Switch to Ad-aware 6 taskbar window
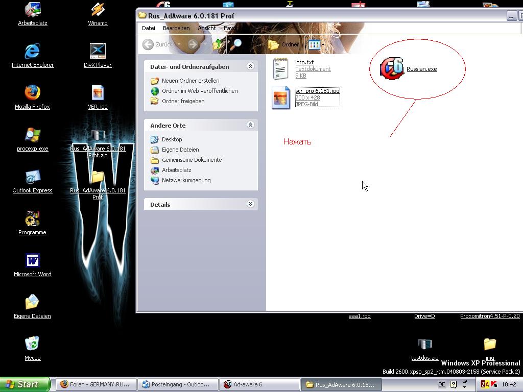This screenshot has width=523, height=392. (259, 384)
